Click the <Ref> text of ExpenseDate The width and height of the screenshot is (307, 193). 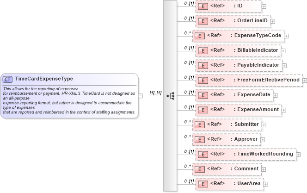[x=217, y=94]
